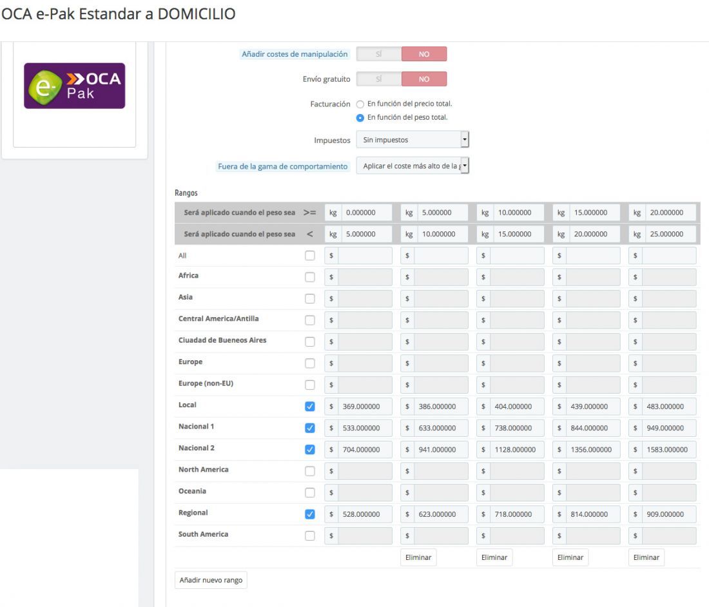709x607 pixels.
Task: Click Fuera de la gama de comportamiento label
Action: click(x=282, y=166)
